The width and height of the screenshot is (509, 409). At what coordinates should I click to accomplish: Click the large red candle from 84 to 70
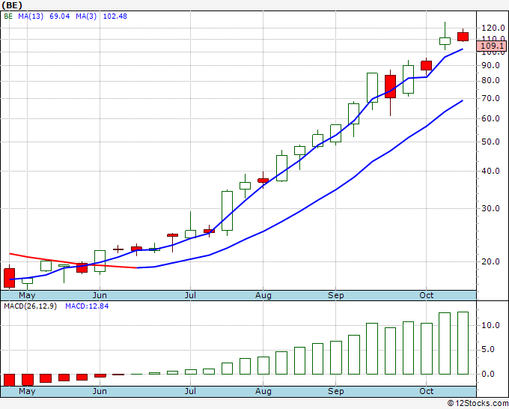[390, 86]
